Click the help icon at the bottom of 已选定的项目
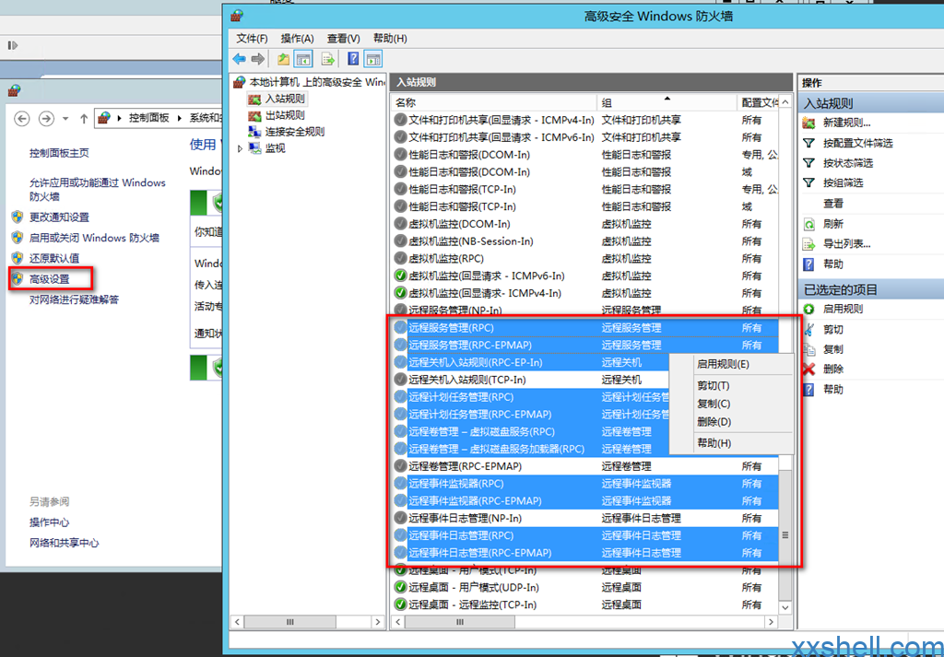 pyautogui.click(x=809, y=390)
